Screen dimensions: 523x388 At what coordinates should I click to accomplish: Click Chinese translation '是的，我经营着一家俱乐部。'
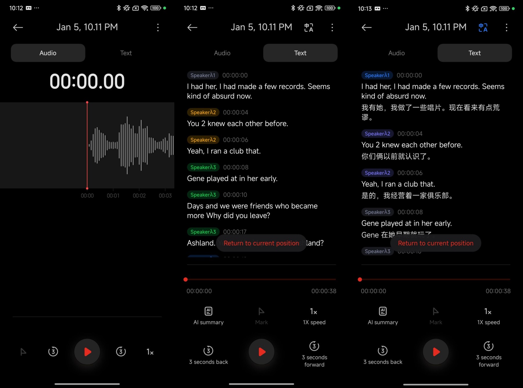tap(408, 196)
